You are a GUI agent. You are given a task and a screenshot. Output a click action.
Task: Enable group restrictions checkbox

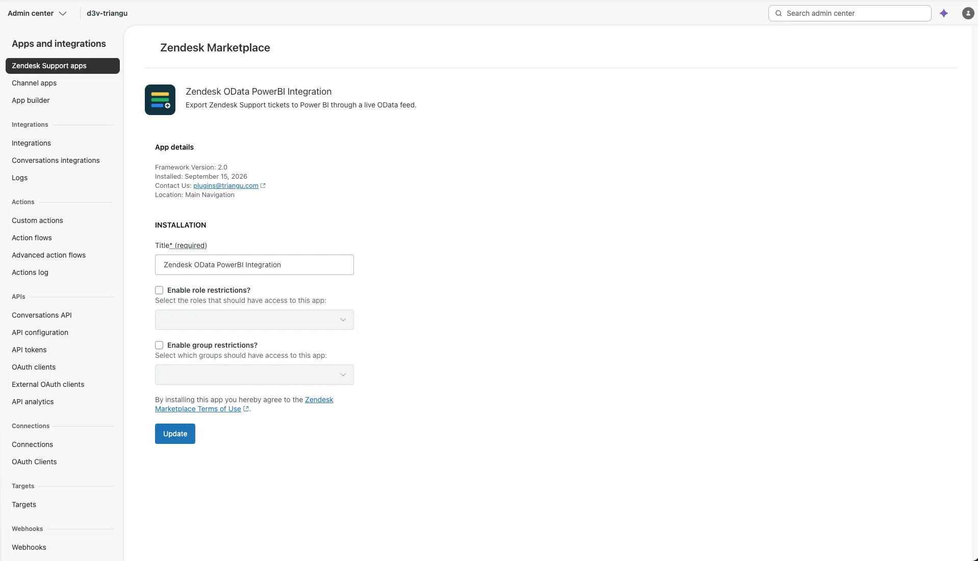[159, 345]
